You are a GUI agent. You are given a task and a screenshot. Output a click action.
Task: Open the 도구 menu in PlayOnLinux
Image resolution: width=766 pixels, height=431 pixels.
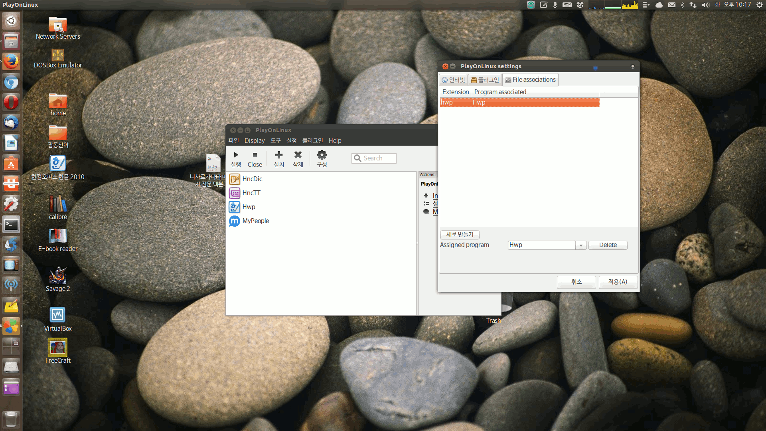pos(276,140)
